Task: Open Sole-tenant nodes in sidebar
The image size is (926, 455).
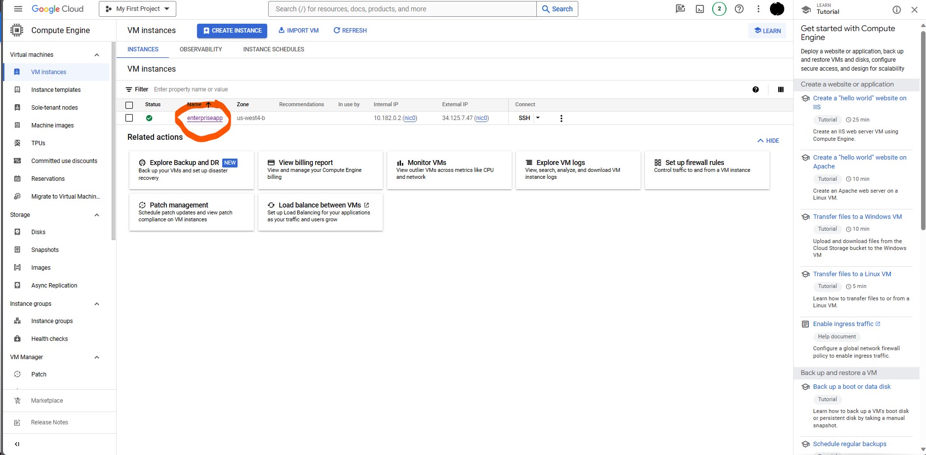Action: pyautogui.click(x=54, y=108)
